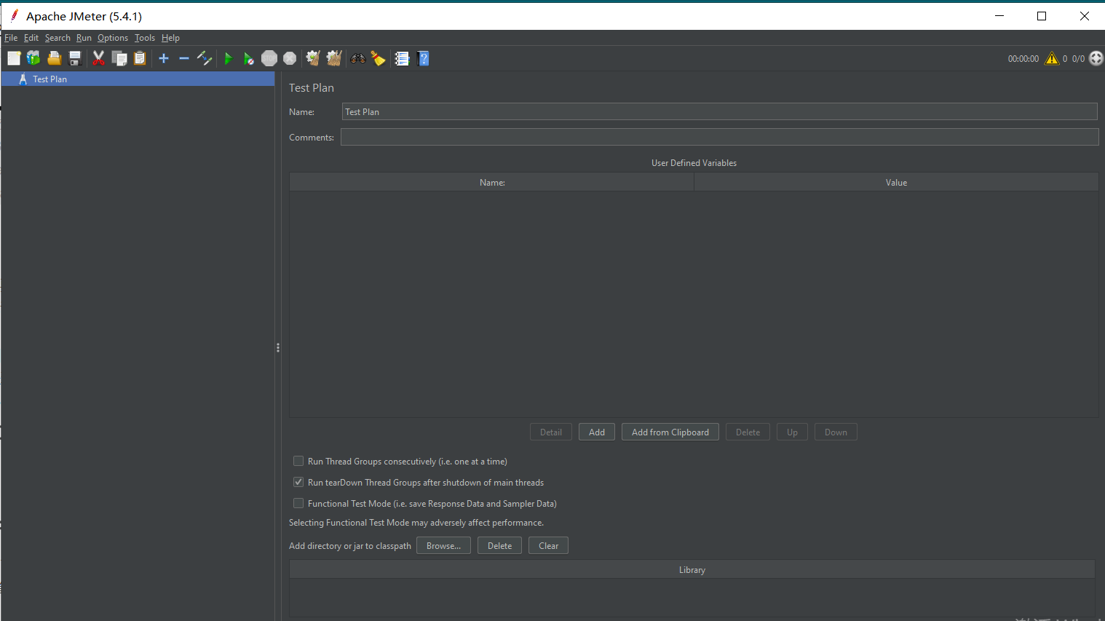1105x621 pixels.
Task: Click the variables table Delete button
Action: click(x=748, y=432)
